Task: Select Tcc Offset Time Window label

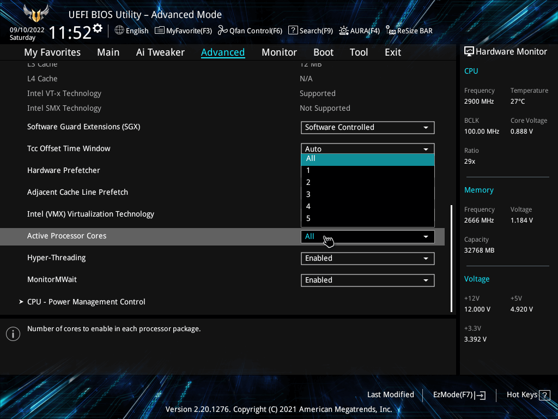Action: click(69, 148)
